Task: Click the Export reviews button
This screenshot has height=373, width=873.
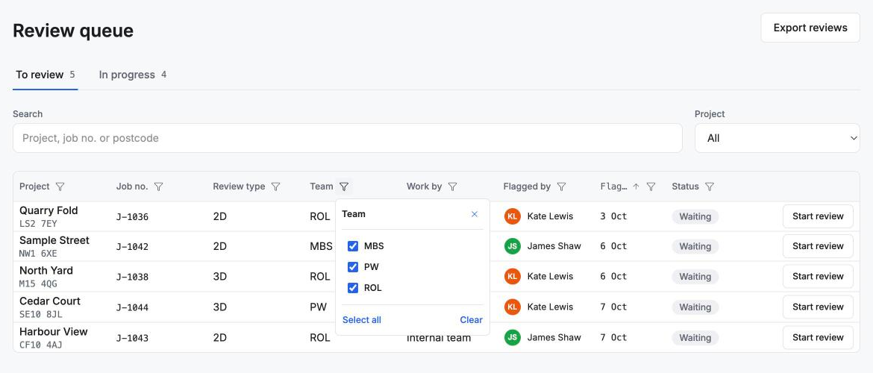Action: click(810, 28)
